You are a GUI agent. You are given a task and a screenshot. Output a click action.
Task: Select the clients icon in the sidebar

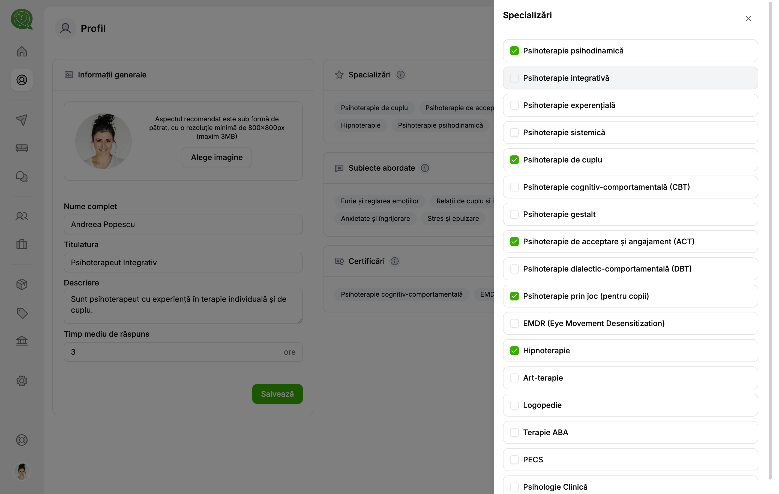click(x=22, y=216)
